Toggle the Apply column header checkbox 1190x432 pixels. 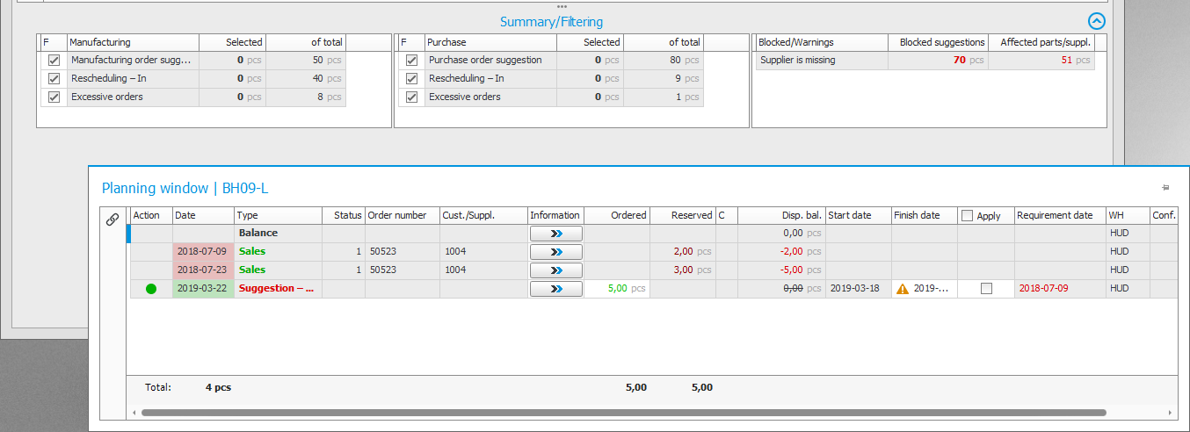[967, 216]
